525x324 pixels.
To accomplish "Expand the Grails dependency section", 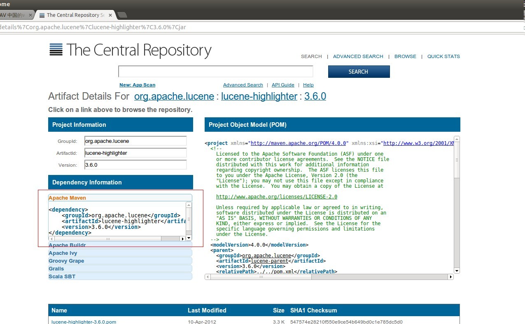I will point(120,268).
